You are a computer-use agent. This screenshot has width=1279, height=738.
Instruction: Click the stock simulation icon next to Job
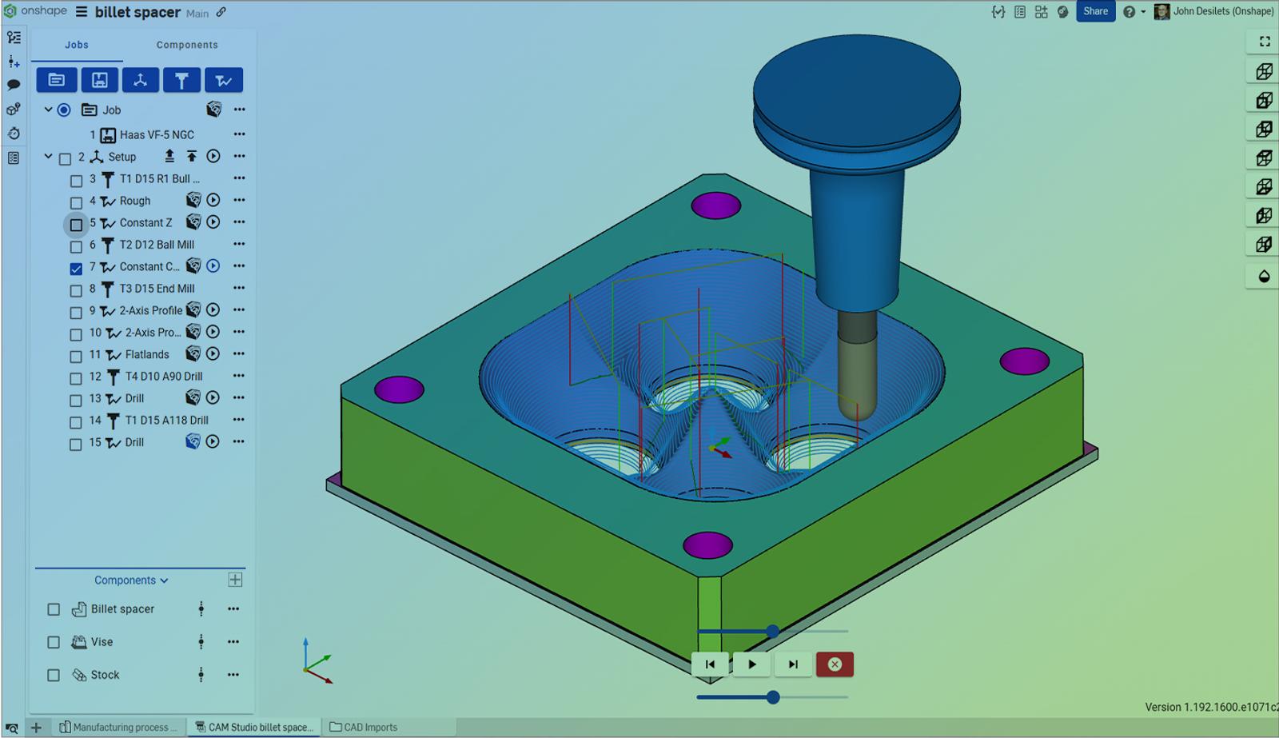coord(213,110)
